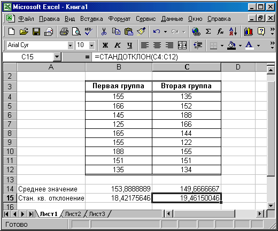Click horizontal scrollbar right arrow
The image size is (278, 231).
[x=260, y=214]
